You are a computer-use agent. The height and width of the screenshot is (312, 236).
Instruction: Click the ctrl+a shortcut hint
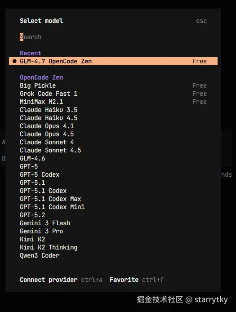(92, 280)
